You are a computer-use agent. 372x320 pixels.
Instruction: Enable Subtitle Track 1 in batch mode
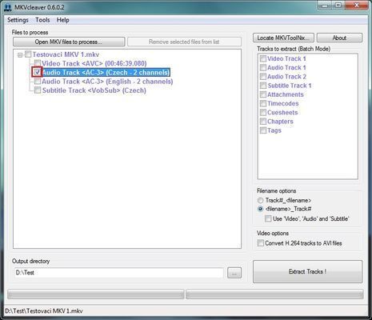point(263,86)
